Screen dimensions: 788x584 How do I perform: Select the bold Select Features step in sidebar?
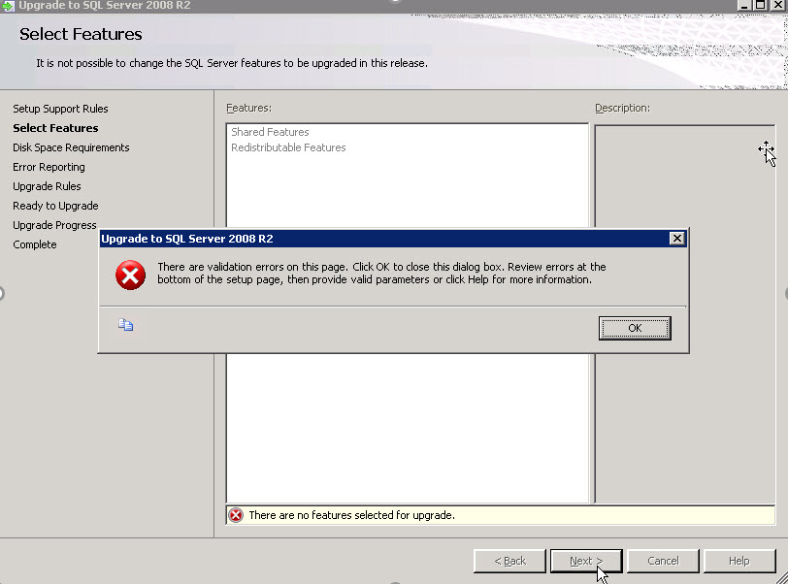[55, 128]
